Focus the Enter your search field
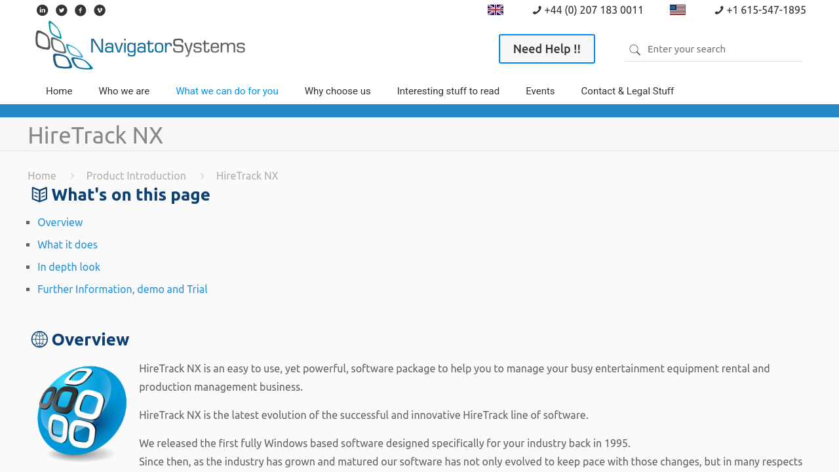This screenshot has width=839, height=472. click(721, 49)
